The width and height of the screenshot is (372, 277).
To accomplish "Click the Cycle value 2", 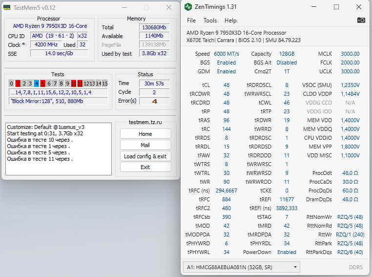I will tap(154, 92).
